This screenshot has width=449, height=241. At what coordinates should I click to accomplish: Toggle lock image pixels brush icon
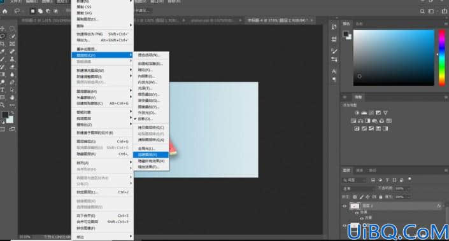tap(361, 197)
